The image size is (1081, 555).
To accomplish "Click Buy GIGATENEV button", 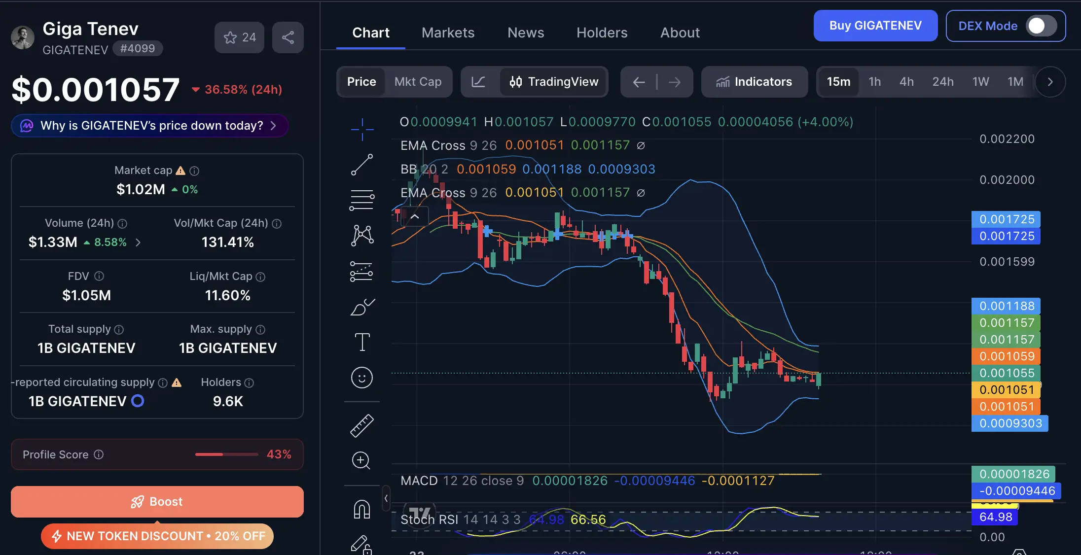I will click(x=875, y=26).
